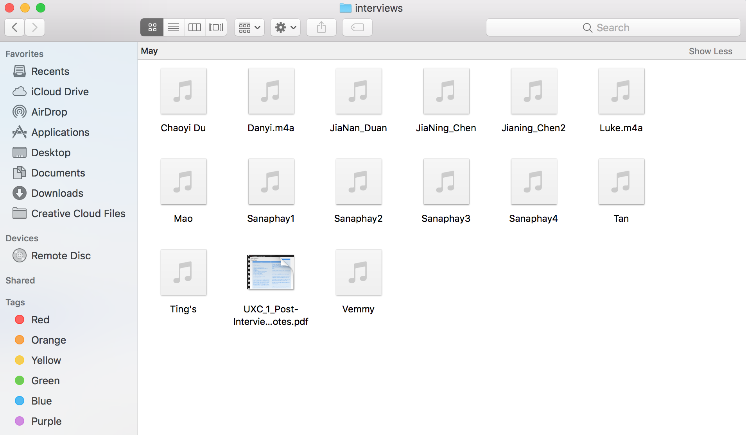Click in the Search field
The width and height of the screenshot is (746, 435).
[x=613, y=27]
